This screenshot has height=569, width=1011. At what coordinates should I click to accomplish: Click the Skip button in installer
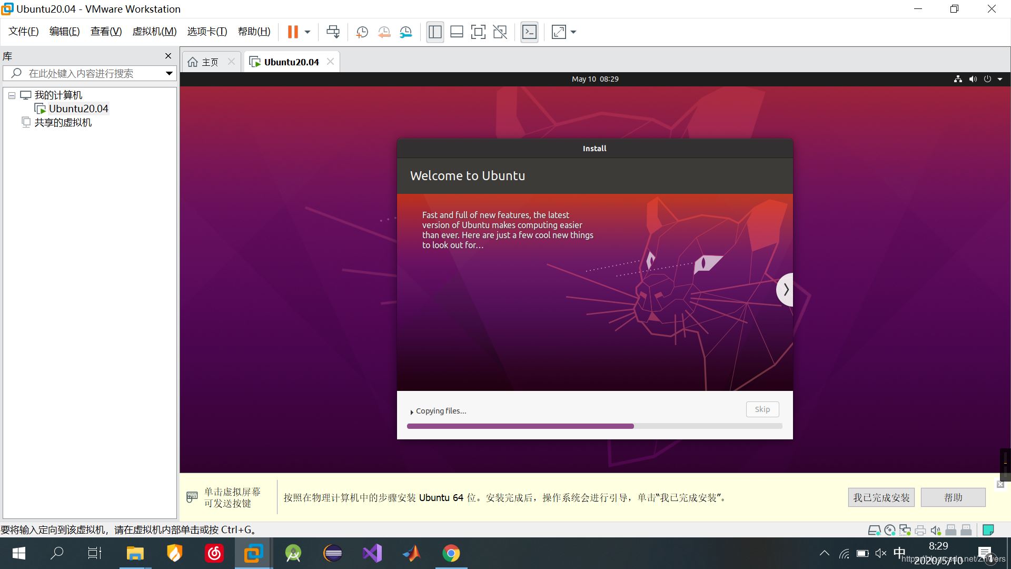tap(762, 409)
